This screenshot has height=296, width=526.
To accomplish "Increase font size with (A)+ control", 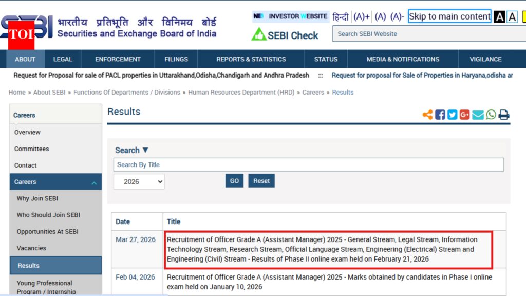I will (361, 16).
